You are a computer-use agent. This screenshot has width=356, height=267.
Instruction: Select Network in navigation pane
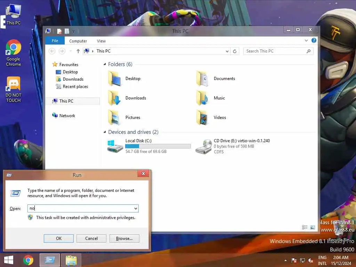64,115
